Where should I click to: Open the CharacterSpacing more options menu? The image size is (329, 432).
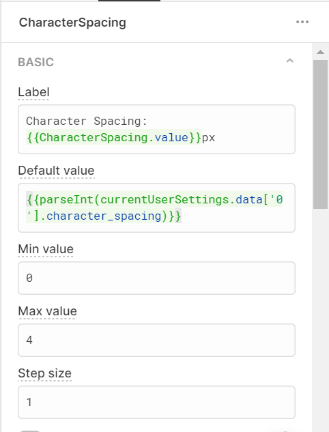pyautogui.click(x=302, y=22)
